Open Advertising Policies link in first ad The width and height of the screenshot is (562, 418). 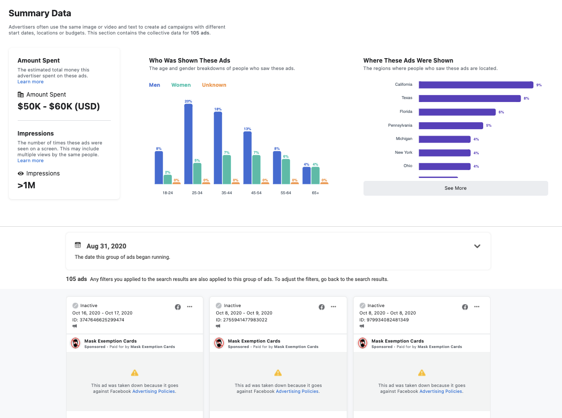(154, 391)
